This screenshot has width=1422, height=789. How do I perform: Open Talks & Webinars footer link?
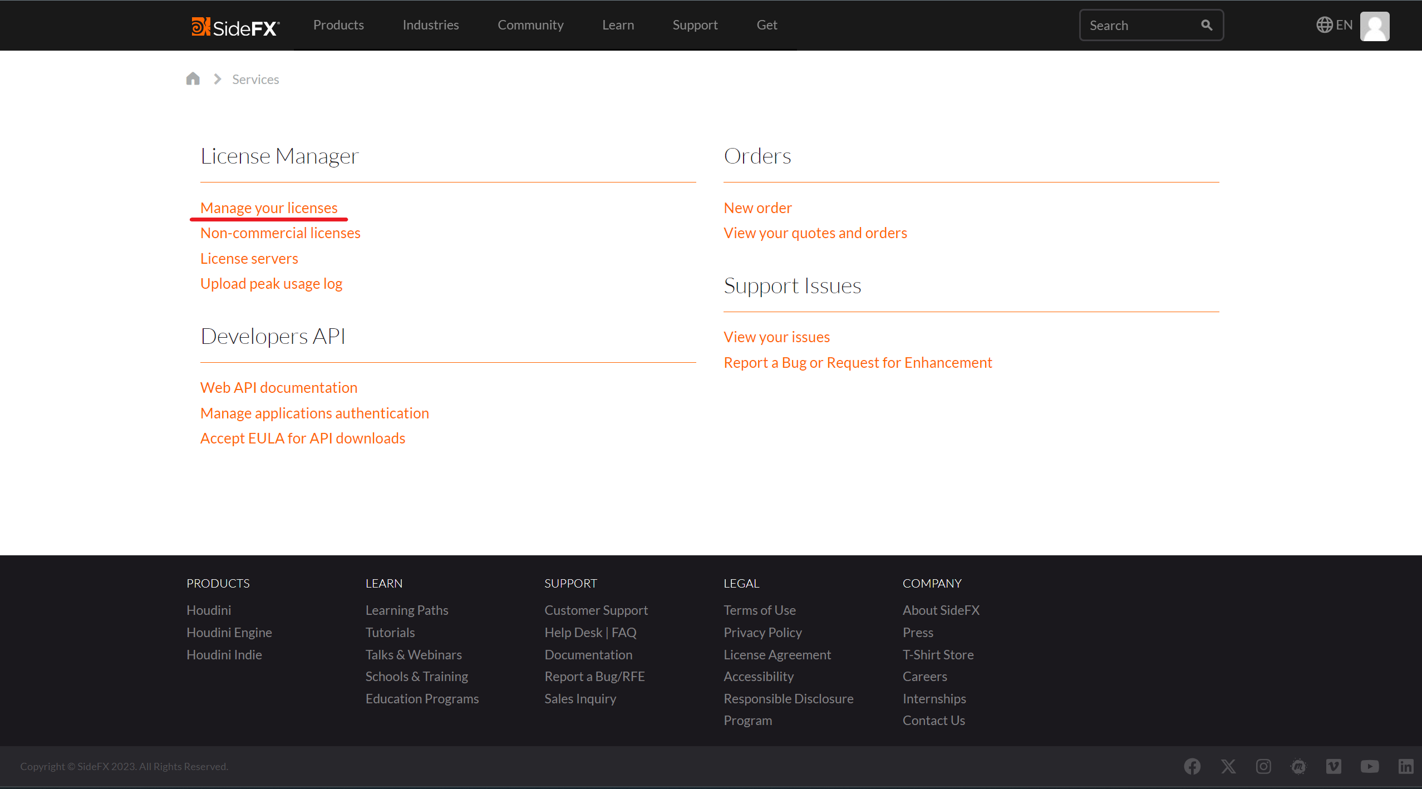pos(414,654)
